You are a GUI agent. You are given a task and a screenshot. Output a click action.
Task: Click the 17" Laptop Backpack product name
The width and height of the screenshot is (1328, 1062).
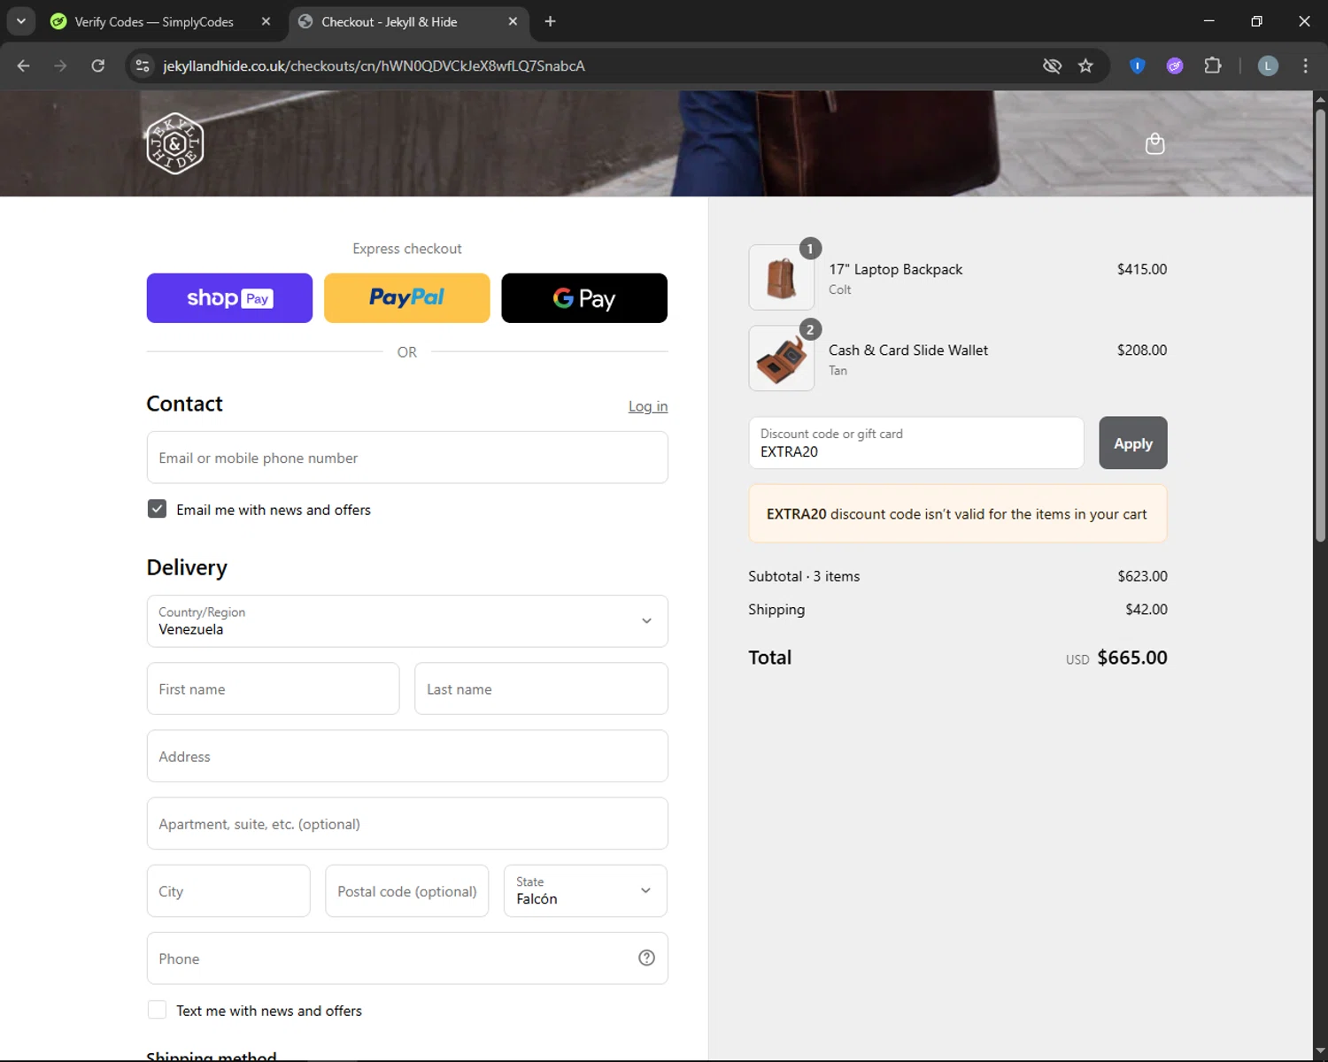895,269
